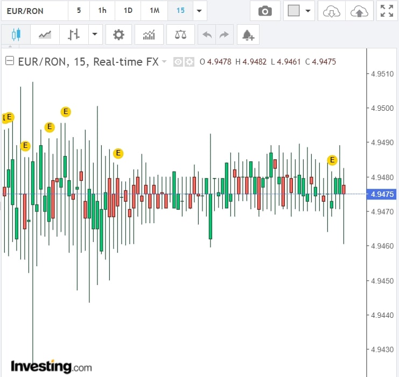This screenshot has width=399, height=377.
Task: Switch to the 1h timeframe
Action: click(102, 11)
